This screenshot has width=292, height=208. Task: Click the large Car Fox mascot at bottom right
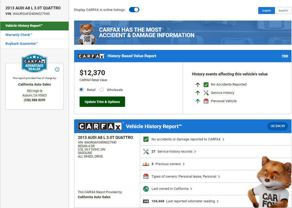click(x=270, y=183)
